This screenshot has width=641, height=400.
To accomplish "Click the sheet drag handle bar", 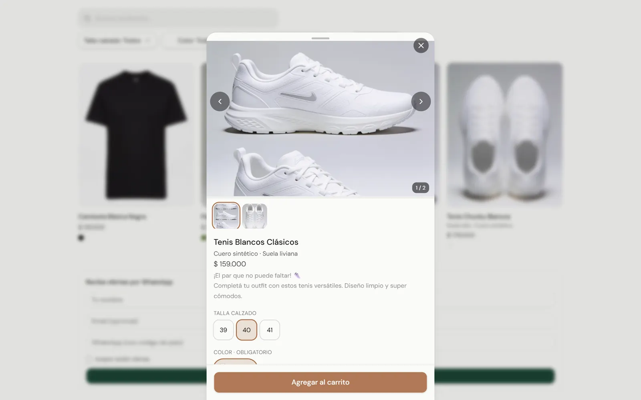I will point(320,38).
